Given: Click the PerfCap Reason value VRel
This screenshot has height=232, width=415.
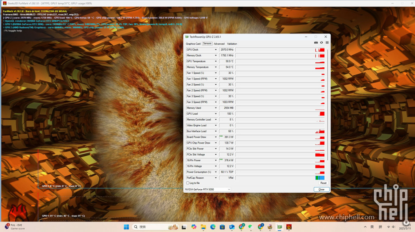Looking at the screenshot, I should tap(227, 178).
